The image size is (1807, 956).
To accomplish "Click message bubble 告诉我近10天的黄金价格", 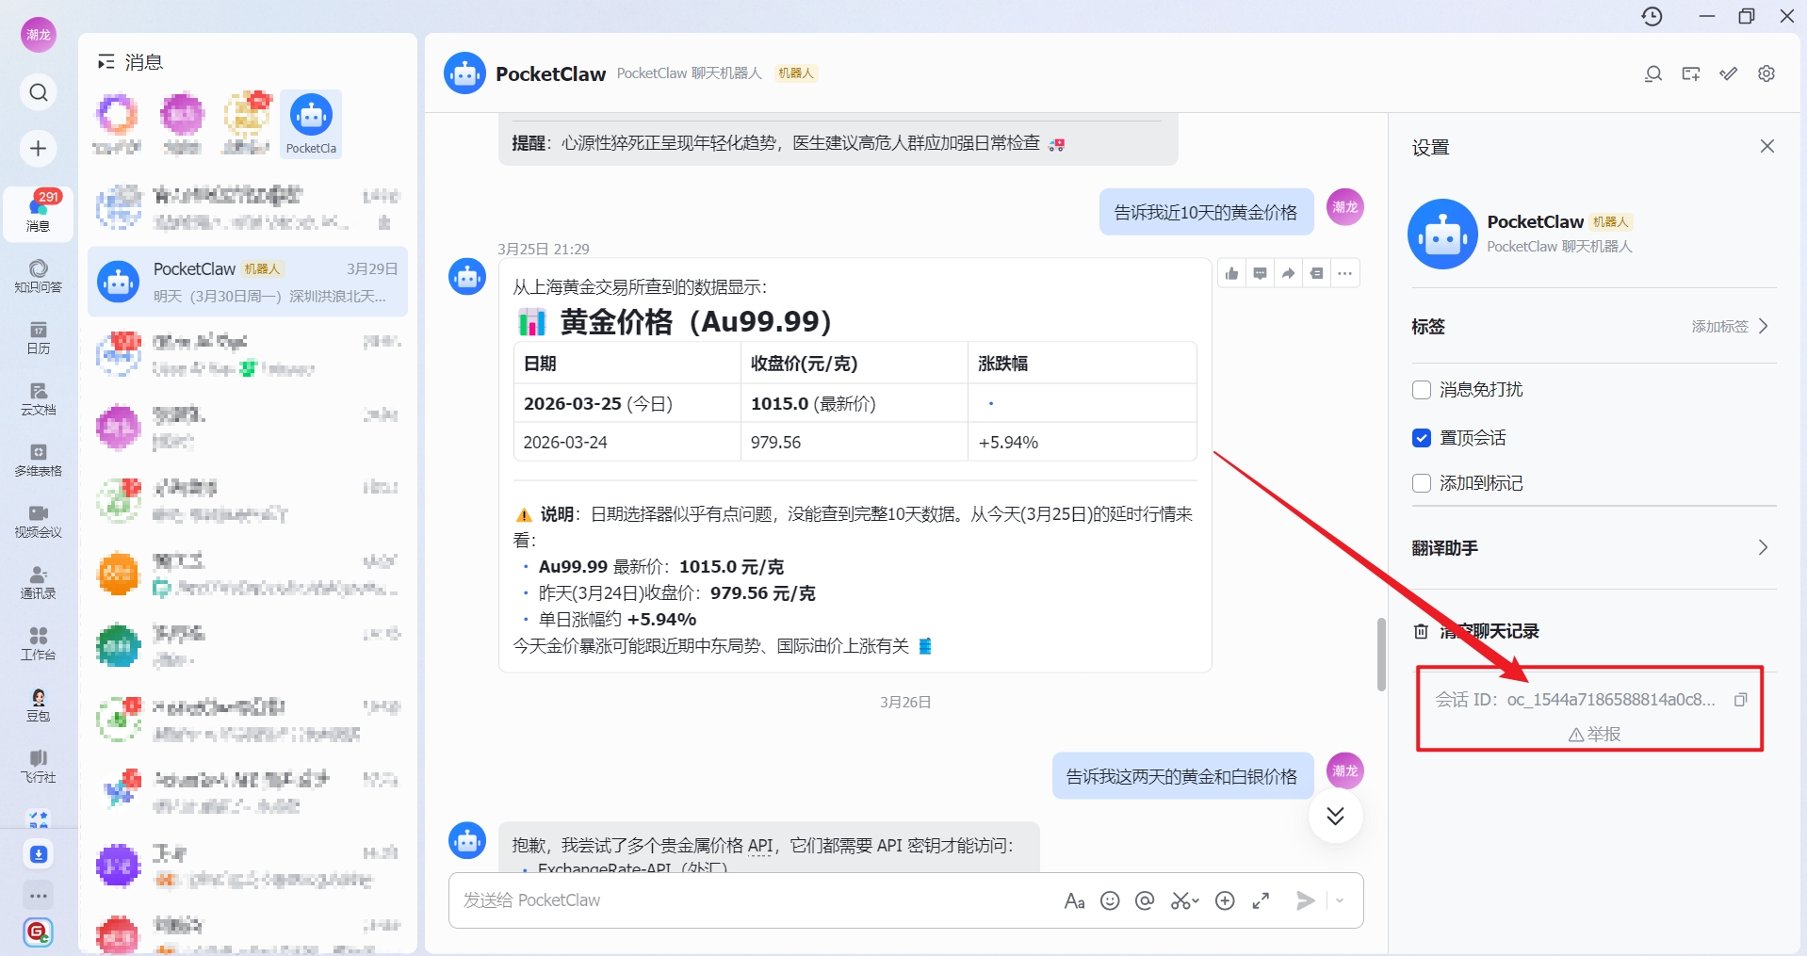I will coord(1206,212).
